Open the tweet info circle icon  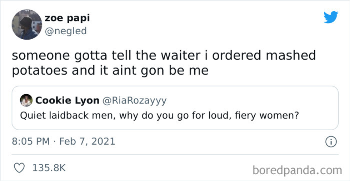331,142
